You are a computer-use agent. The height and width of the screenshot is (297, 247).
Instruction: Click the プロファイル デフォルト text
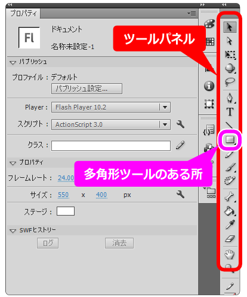coord(45,77)
